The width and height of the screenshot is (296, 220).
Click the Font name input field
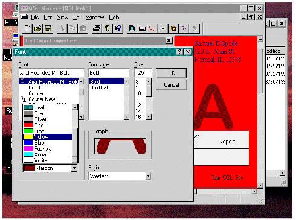(51, 73)
